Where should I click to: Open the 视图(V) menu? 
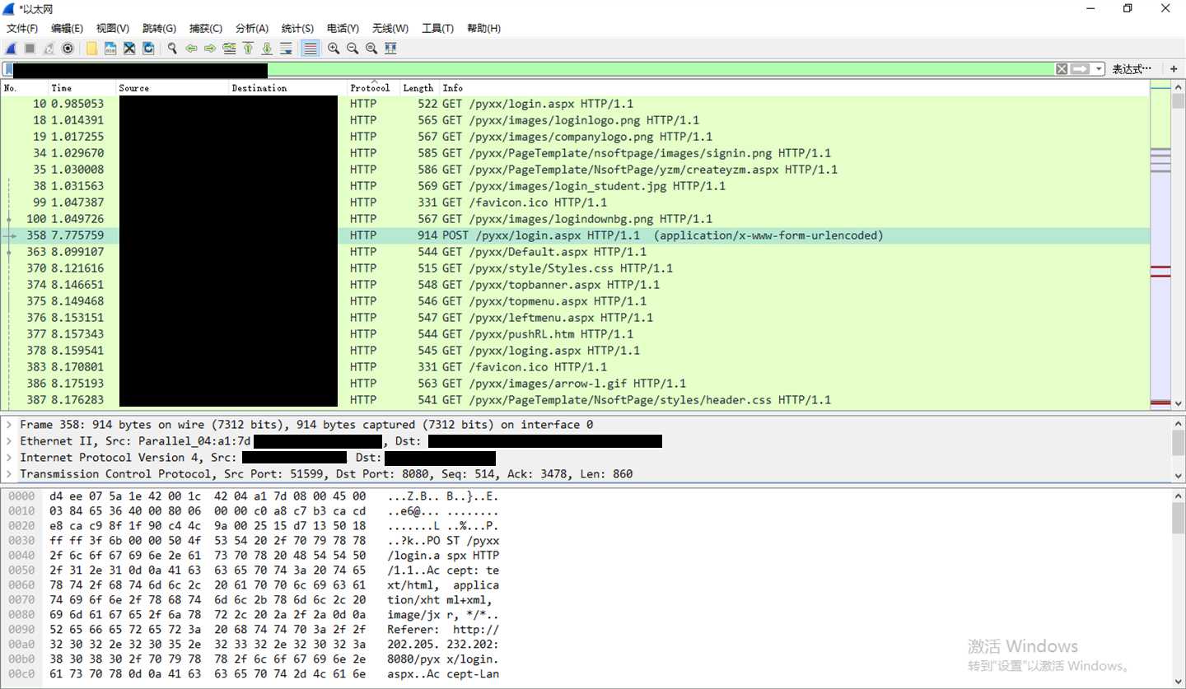click(x=113, y=28)
